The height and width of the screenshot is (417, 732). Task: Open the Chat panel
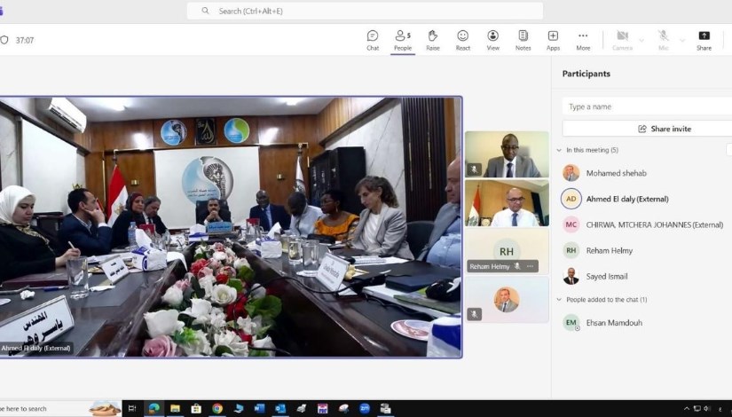click(x=373, y=39)
